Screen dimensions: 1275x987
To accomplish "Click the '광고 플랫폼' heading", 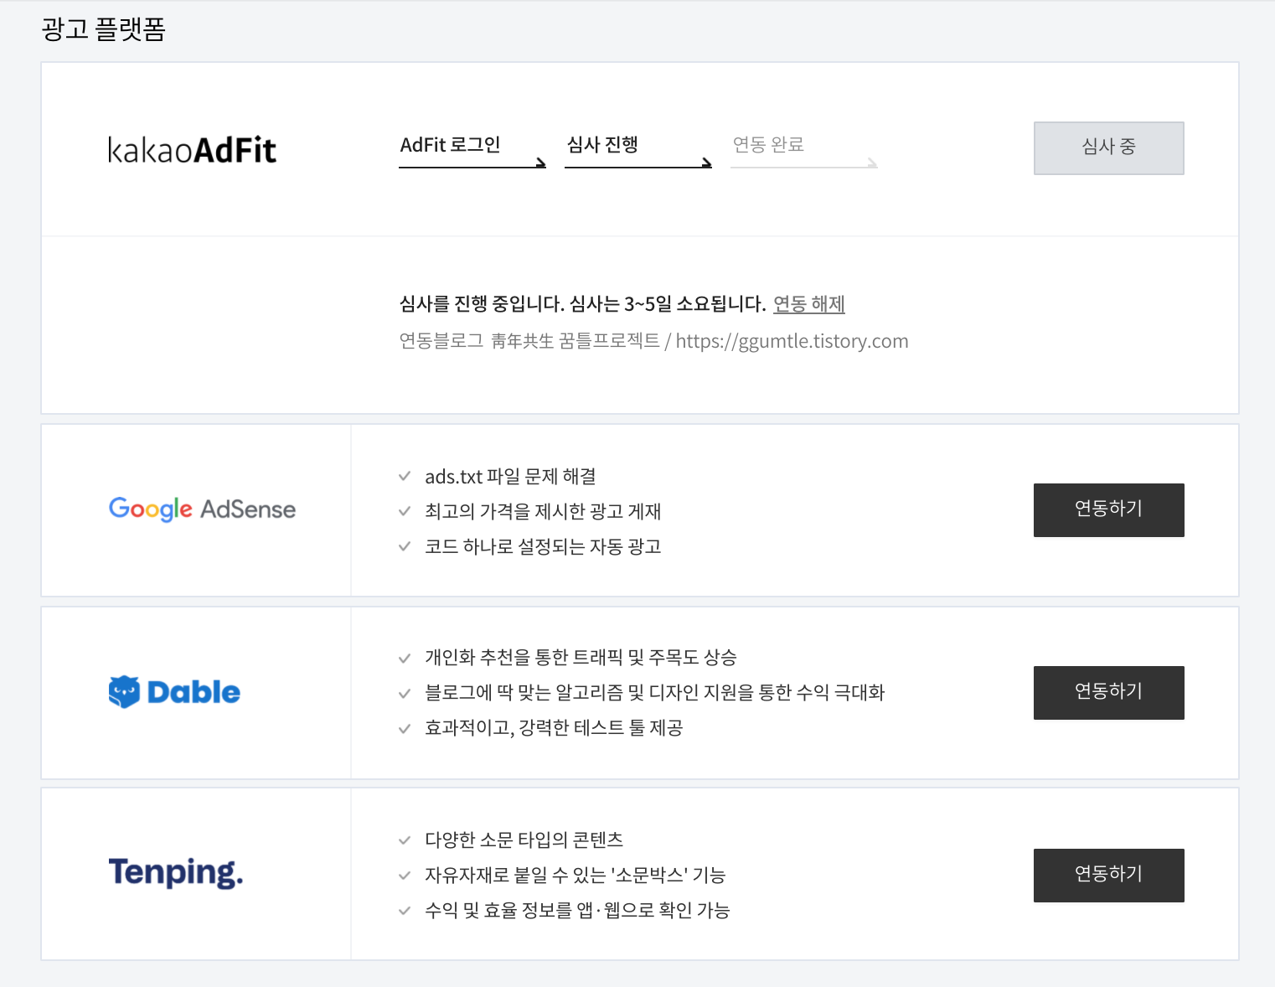I will click(103, 29).
